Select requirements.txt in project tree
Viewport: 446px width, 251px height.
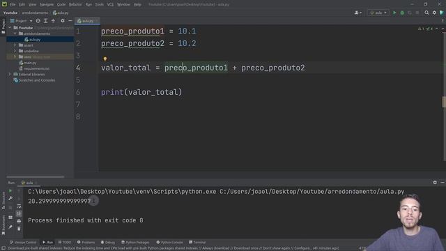[36, 68]
